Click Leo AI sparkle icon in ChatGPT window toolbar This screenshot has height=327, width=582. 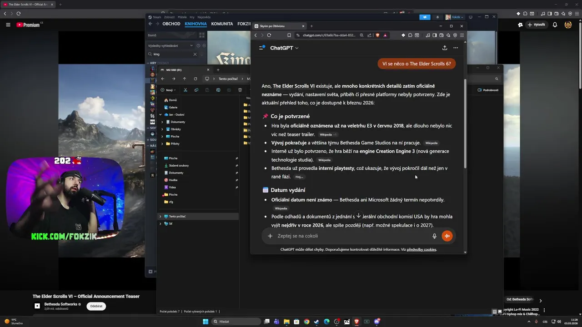(448, 35)
